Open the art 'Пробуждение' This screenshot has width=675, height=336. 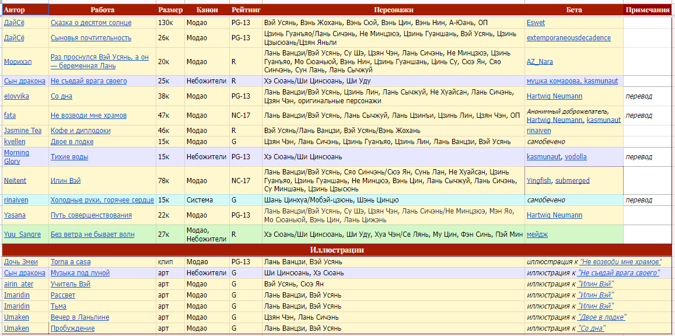[72, 328]
